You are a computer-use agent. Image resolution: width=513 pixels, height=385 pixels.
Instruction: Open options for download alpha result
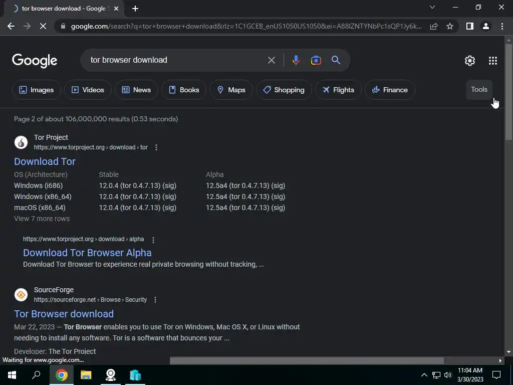[x=153, y=240]
